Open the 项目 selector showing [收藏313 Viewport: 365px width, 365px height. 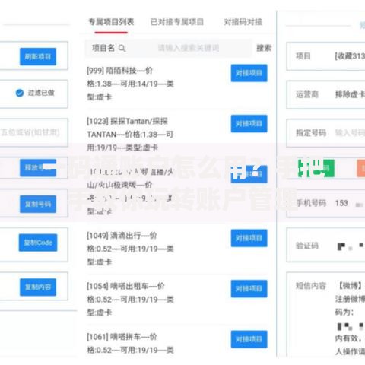click(x=325, y=56)
